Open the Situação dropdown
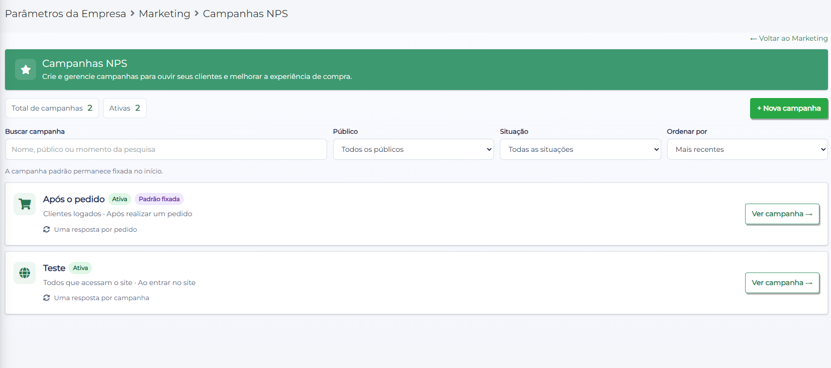This screenshot has width=831, height=368. click(x=580, y=149)
